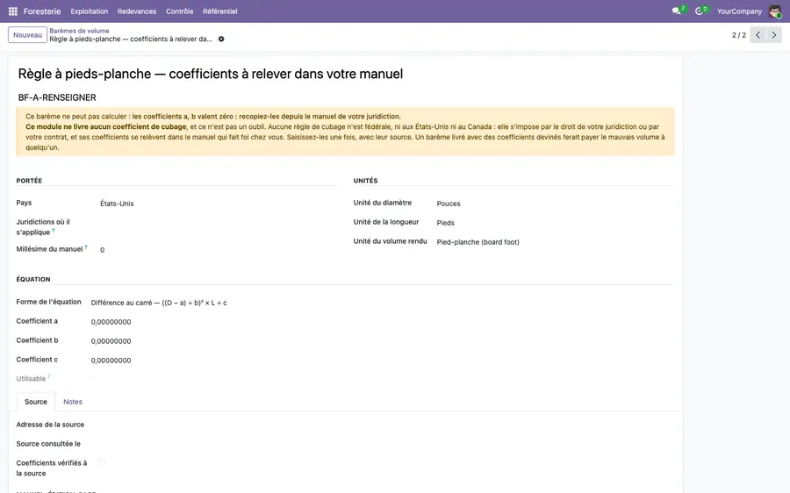Viewport: 790px width, 493px height.
Task: Open the Exploitation menu
Action: coord(90,11)
